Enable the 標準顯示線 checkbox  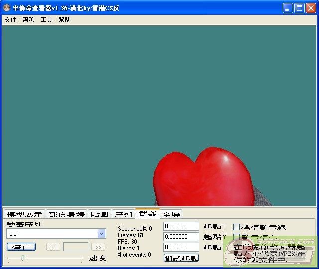pyautogui.click(x=237, y=227)
